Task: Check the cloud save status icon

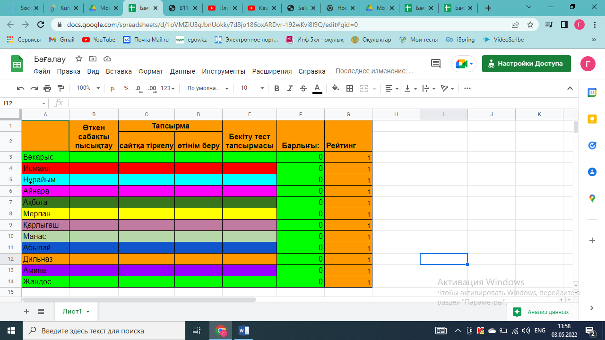Action: click(107, 59)
